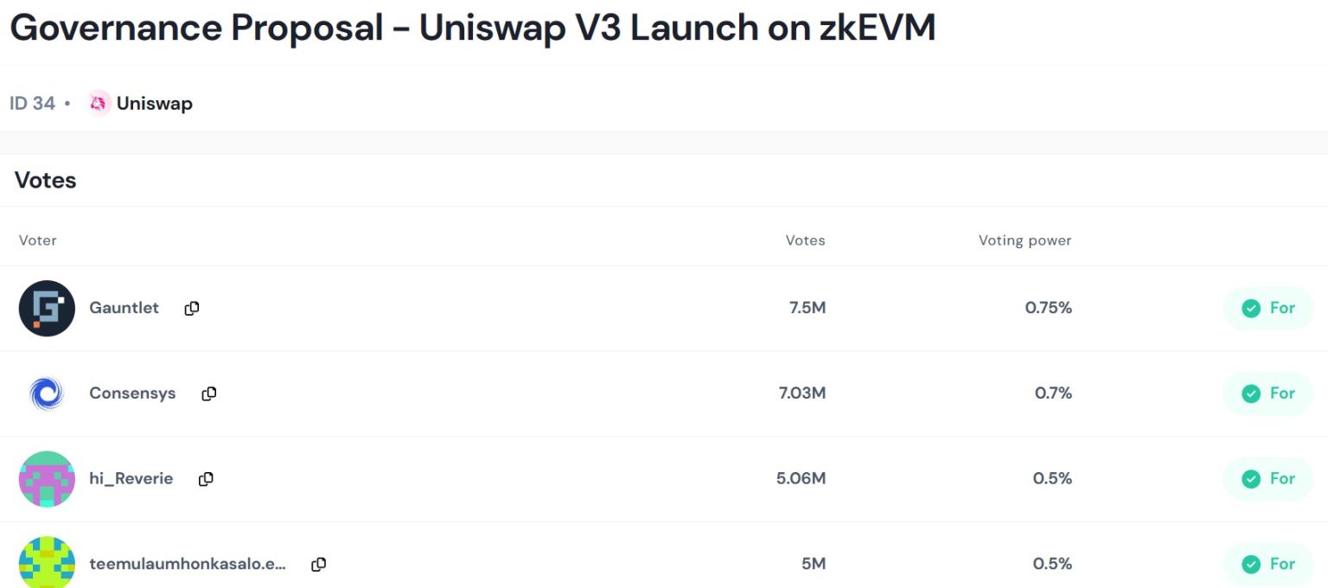This screenshot has height=588, width=1328.
Task: Click the ID 34 proposal label
Action: (x=31, y=103)
